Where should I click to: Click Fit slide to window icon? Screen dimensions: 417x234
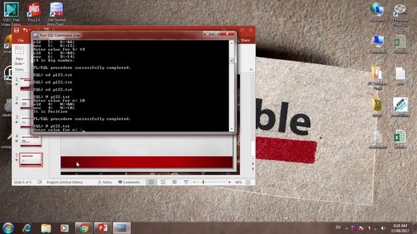coord(248,182)
